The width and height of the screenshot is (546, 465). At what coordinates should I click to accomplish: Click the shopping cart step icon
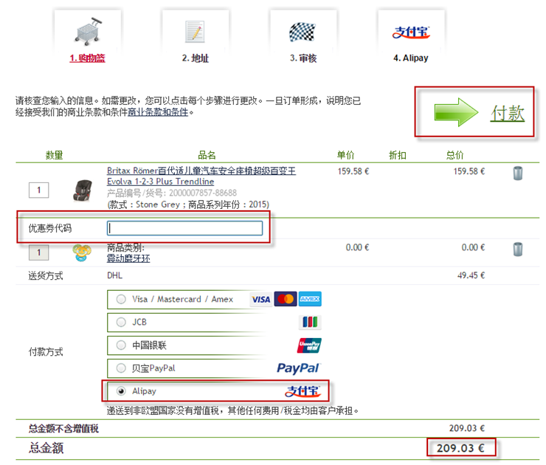click(88, 31)
